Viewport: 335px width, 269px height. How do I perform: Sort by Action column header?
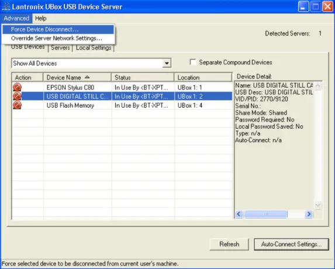(27, 77)
